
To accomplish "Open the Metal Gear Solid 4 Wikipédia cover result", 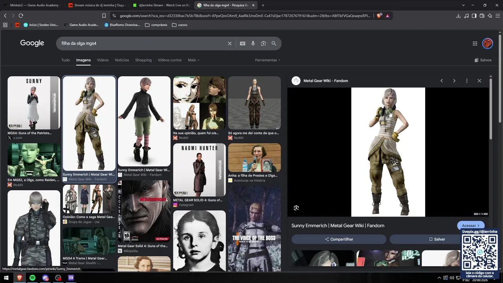I will (x=144, y=211).
